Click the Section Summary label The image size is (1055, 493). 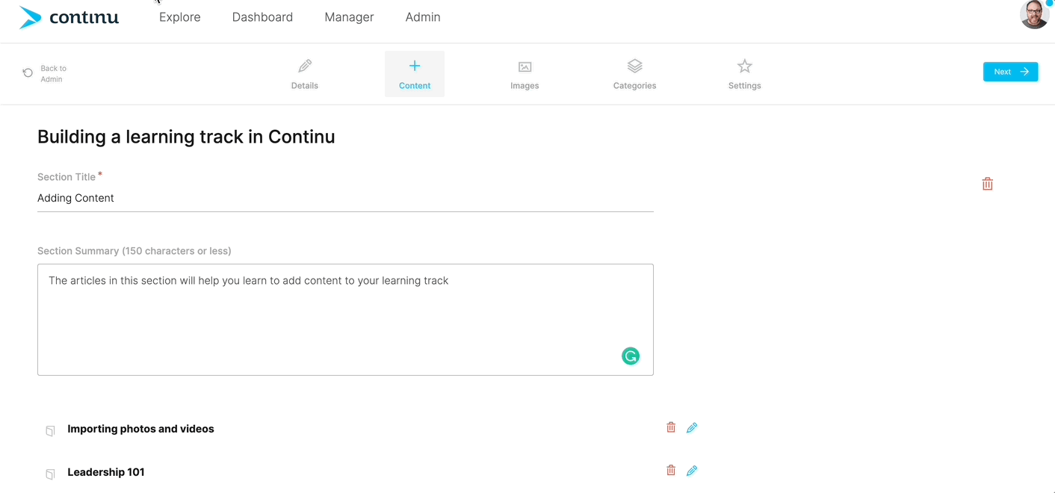point(134,251)
